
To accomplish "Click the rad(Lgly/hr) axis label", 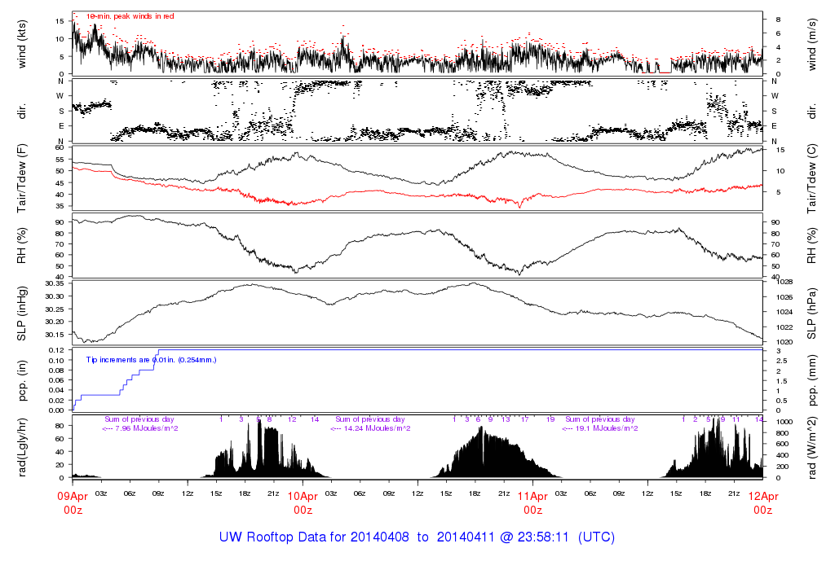I will pyautogui.click(x=22, y=447).
